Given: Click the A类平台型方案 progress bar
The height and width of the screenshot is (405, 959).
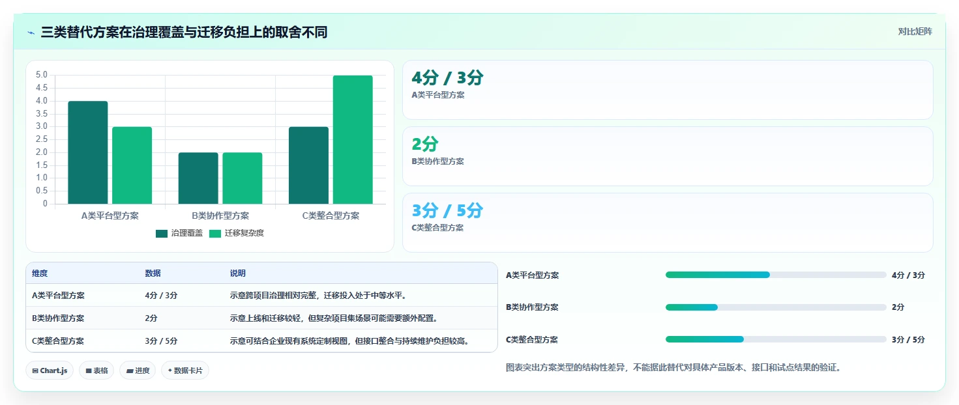Looking at the screenshot, I should tap(776, 275).
